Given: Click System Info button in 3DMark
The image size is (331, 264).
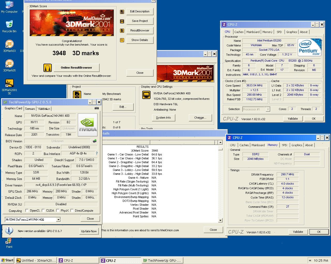Looking at the screenshot, I should click(163, 118).
